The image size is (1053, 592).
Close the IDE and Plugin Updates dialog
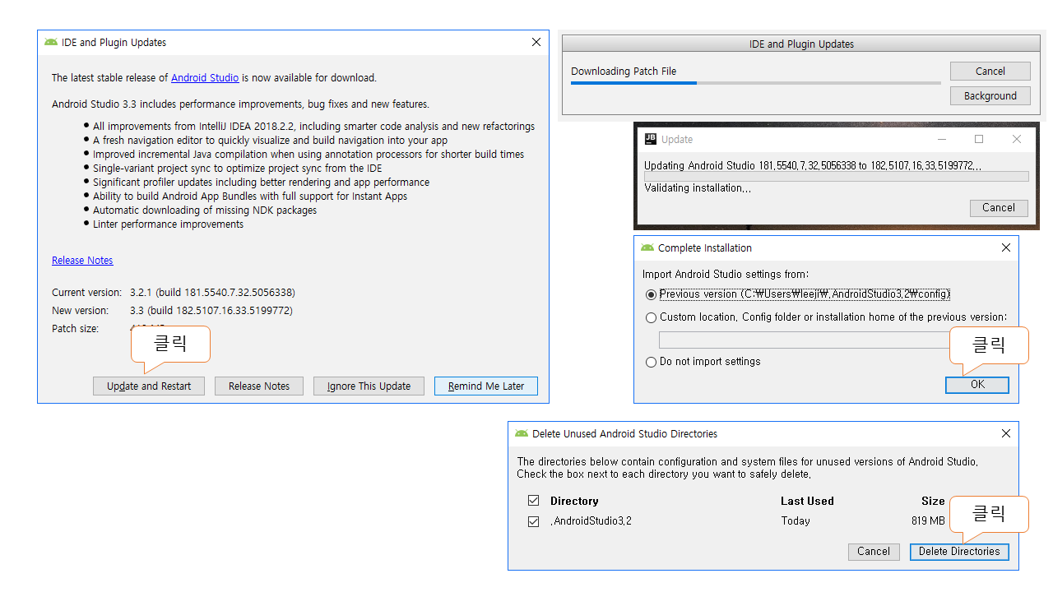pos(536,42)
